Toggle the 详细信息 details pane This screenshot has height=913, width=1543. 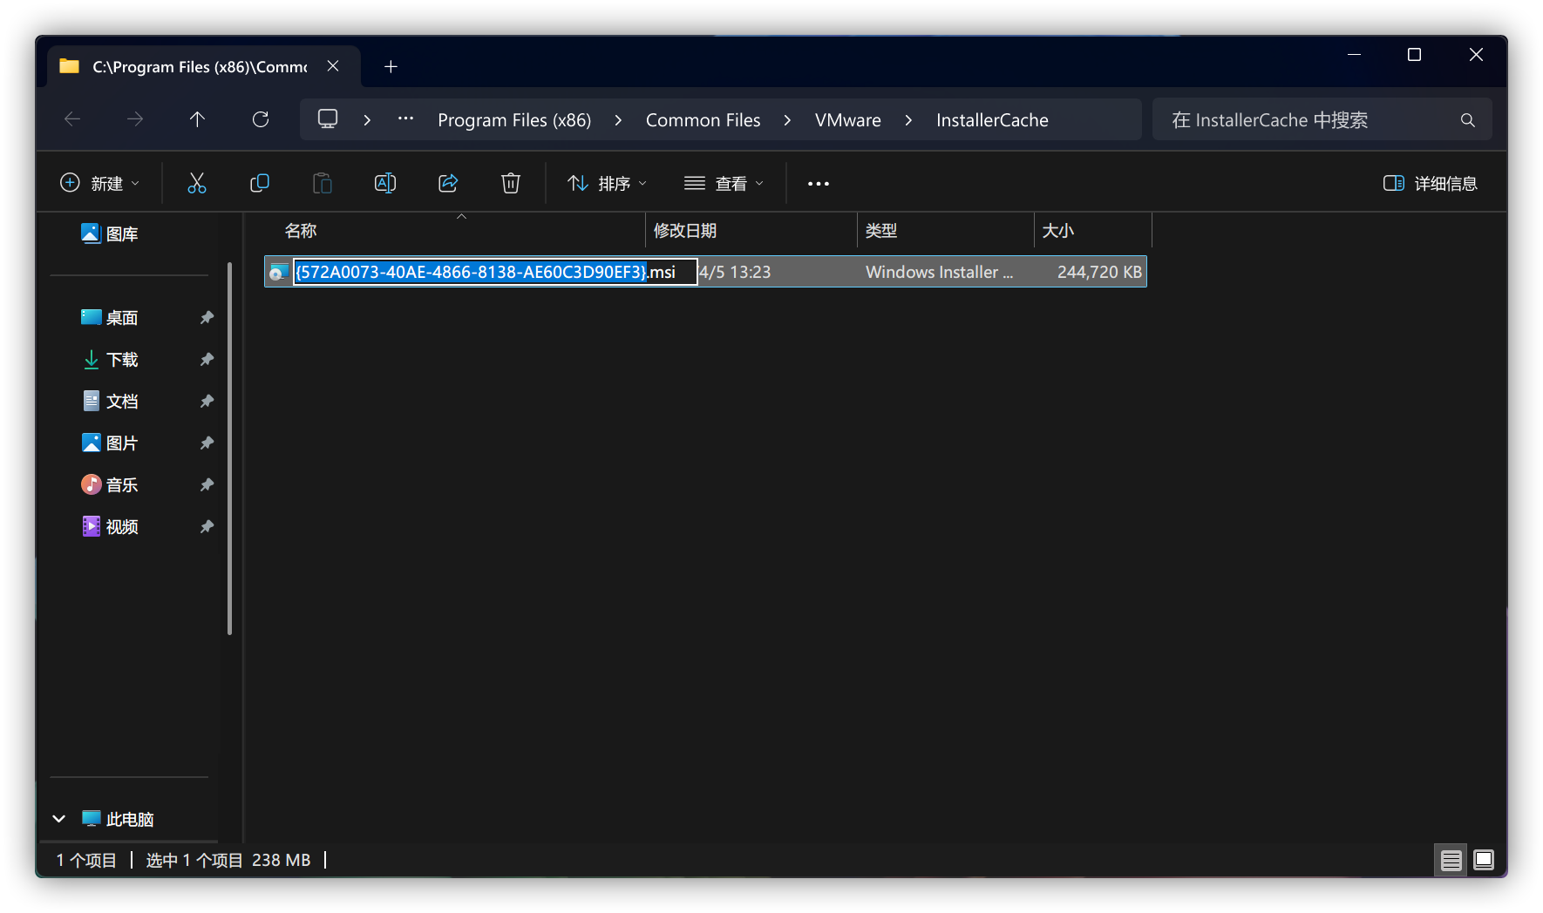coord(1429,183)
